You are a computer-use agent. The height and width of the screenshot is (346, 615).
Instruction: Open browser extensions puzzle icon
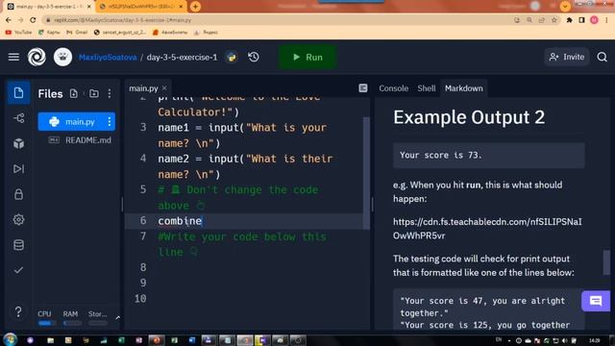tap(569, 20)
